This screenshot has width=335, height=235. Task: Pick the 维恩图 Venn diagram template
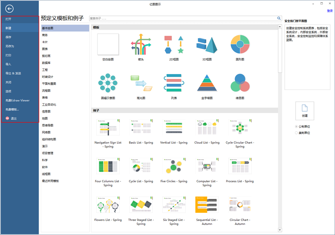point(240,83)
